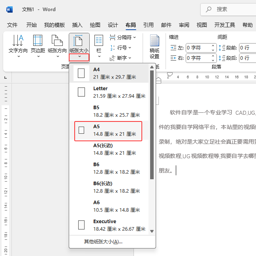Select A5 paper size 14.8 x 21 厘米
Image resolution: width=256 pixels, height=256 pixels.
click(x=109, y=130)
